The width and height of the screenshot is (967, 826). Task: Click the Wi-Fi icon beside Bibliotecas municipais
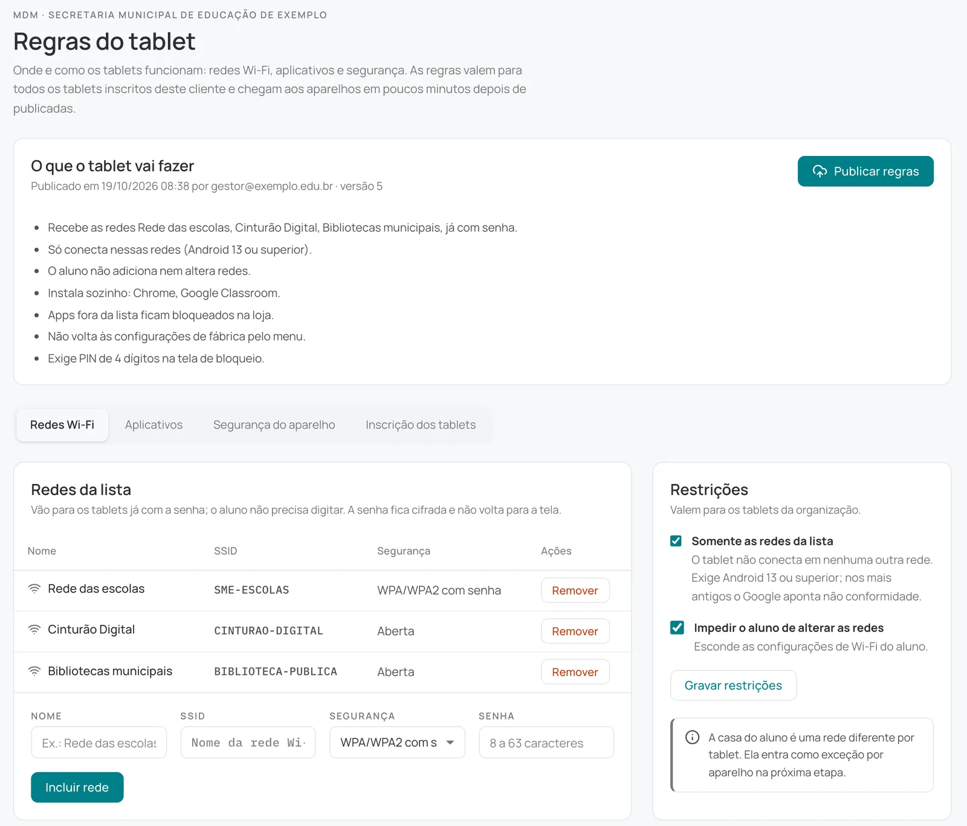34,671
